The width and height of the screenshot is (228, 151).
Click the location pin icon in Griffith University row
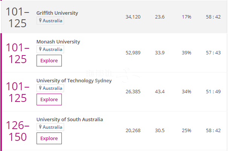(x=40, y=20)
